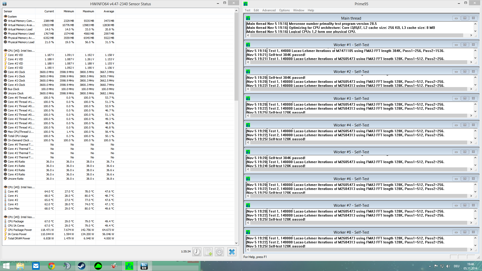Viewport: 482px width, 271px height.
Task: Open the Test menu in Prime95
Action: click(248, 10)
